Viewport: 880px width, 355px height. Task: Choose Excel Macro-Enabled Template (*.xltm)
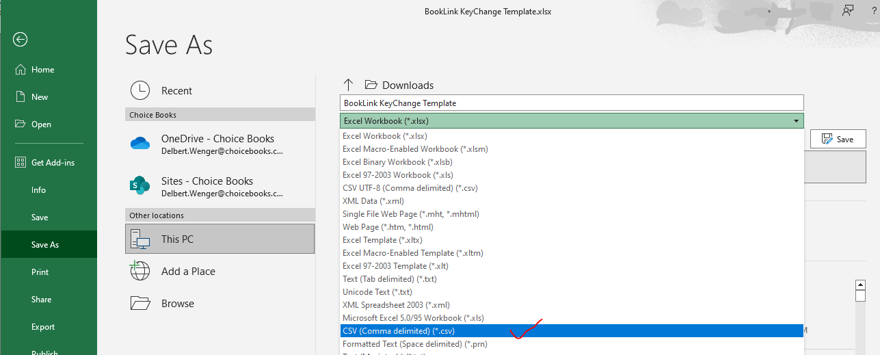[x=572, y=253]
